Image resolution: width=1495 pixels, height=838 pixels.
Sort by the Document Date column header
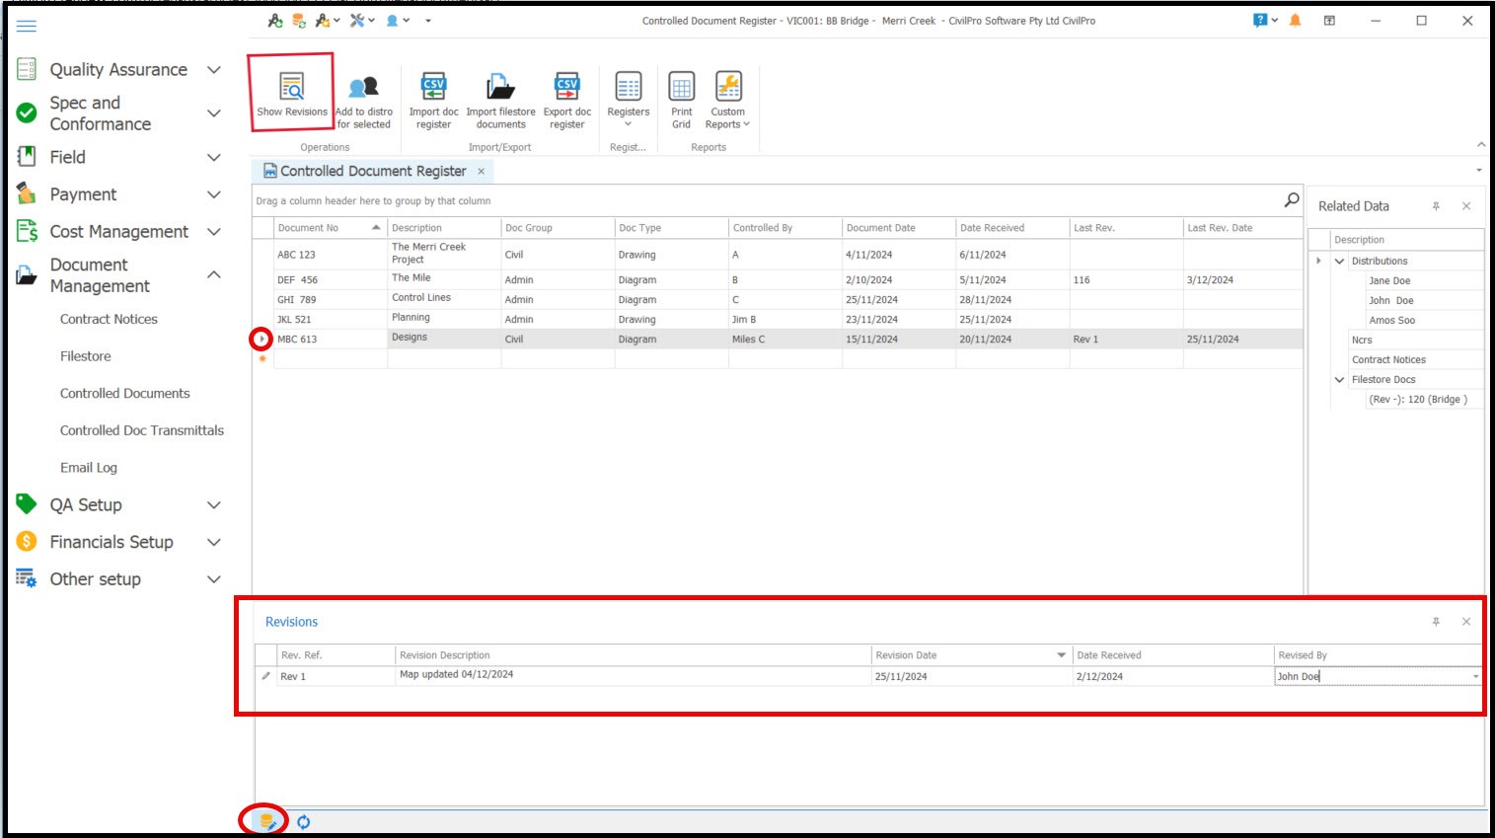[x=880, y=228]
